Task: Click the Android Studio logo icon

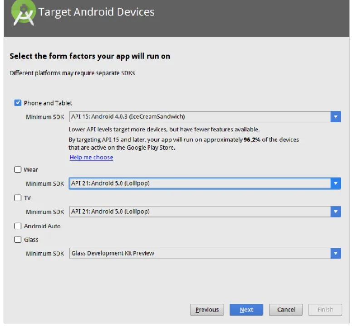Action: pyautogui.click(x=24, y=13)
